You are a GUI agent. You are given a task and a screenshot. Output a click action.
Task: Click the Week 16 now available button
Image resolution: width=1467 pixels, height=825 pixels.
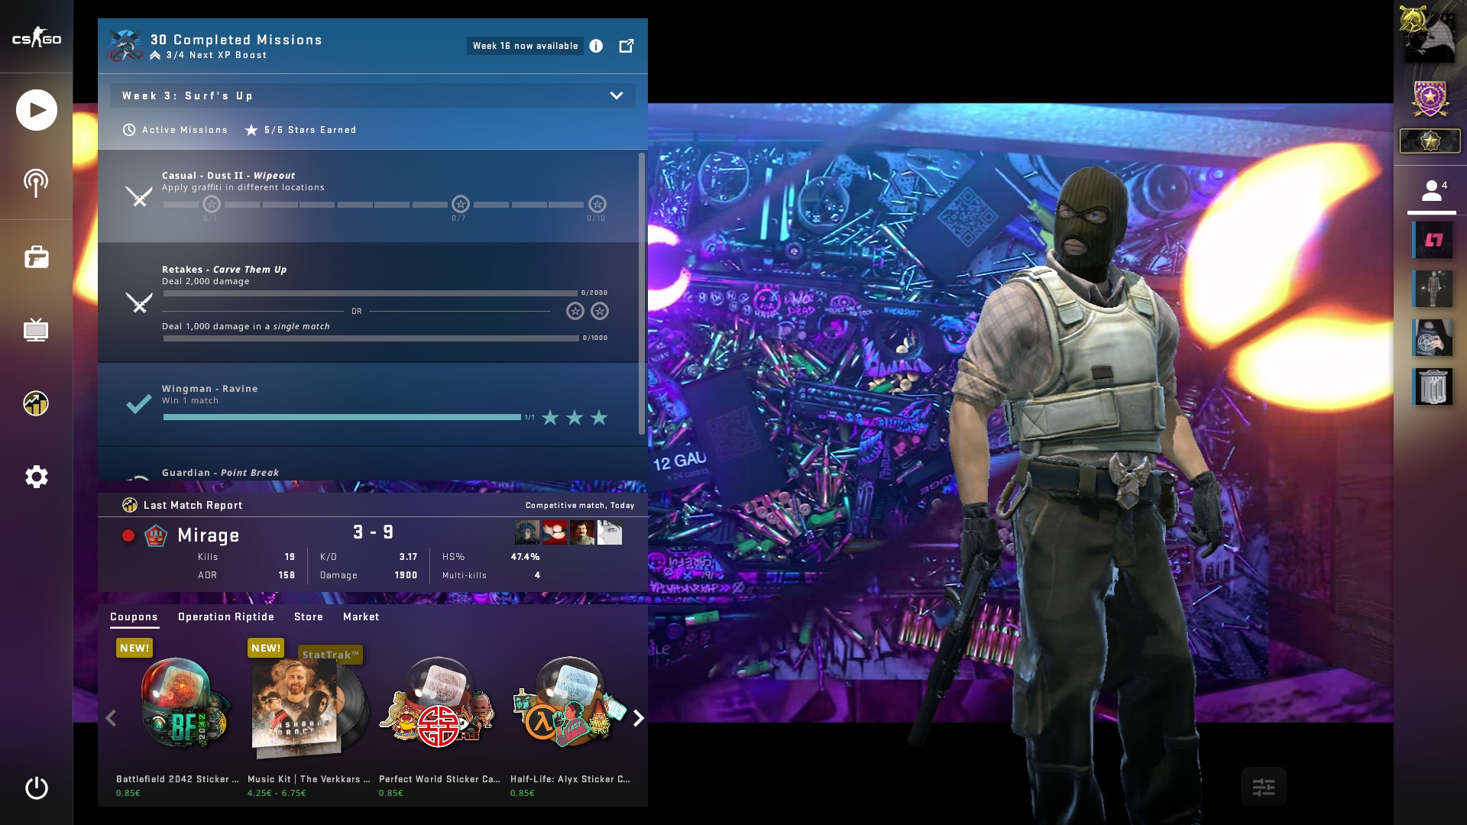click(525, 46)
